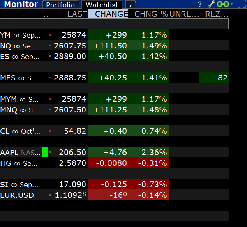Click the CHNG % column header
The width and height of the screenshot is (247, 227).
point(151,14)
